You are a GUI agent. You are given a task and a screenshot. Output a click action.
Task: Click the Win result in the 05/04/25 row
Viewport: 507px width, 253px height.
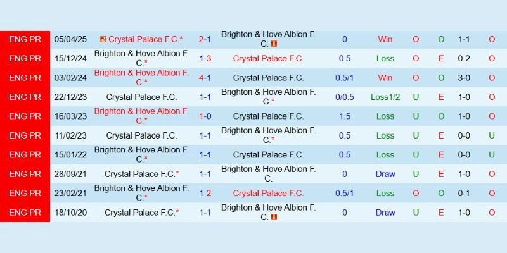[x=385, y=39]
